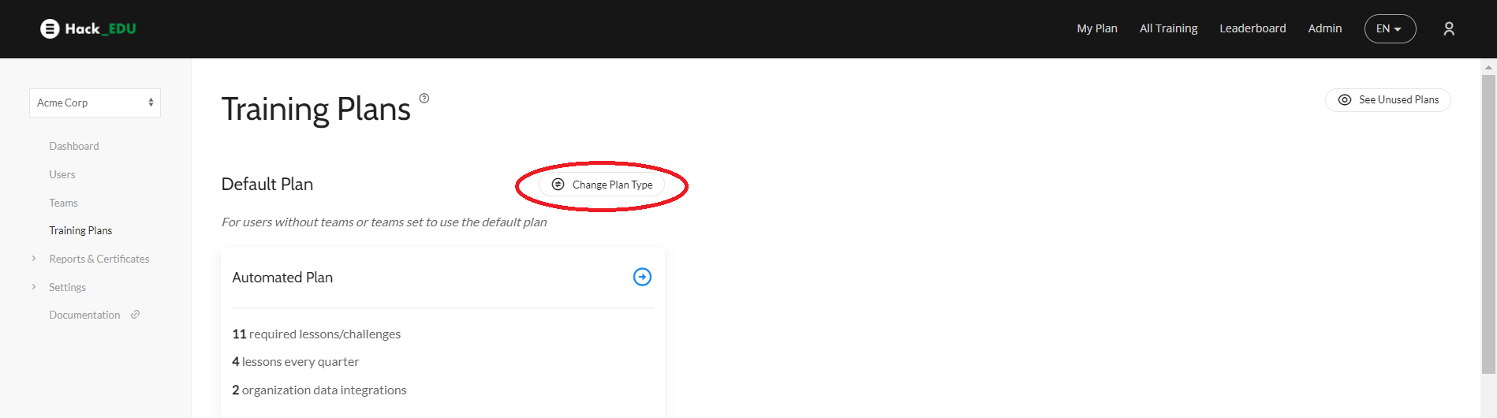This screenshot has width=1497, height=418.
Task: Open Teams in the sidebar
Action: (x=63, y=203)
